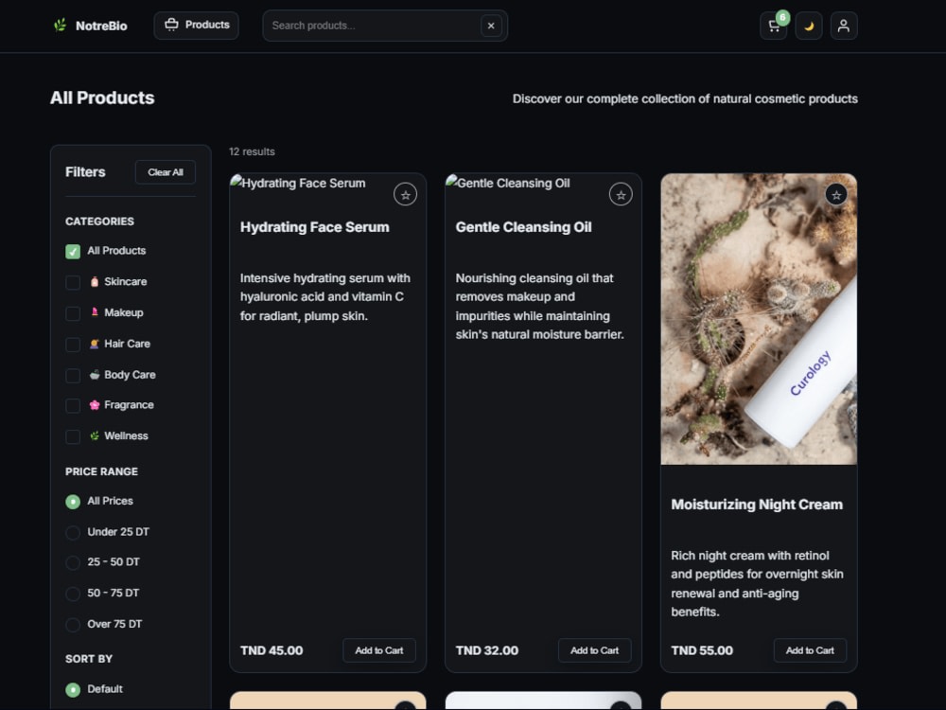Click the TND 55.00 price

(702, 650)
